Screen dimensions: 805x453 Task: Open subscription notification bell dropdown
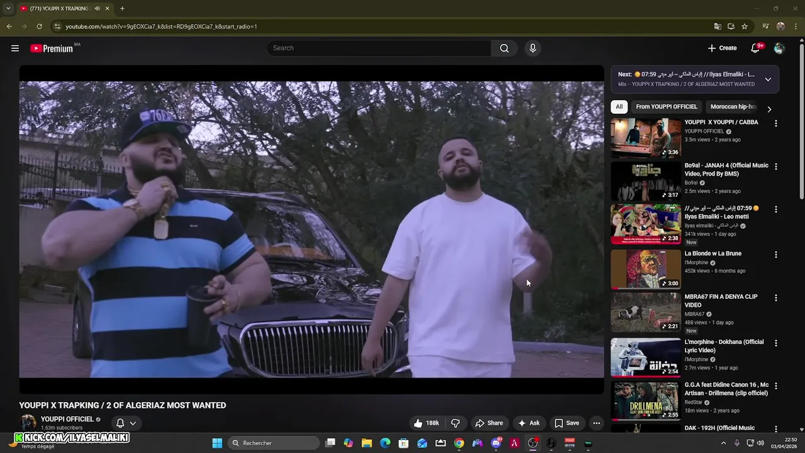point(126,423)
